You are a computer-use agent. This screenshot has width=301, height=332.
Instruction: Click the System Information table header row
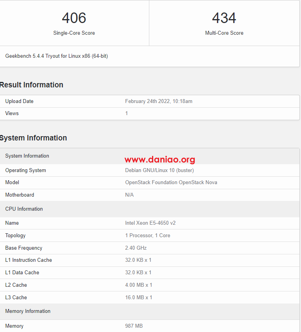(x=149, y=156)
